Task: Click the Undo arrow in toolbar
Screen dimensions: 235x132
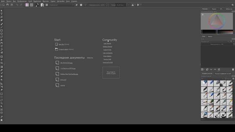Action: (17, 5)
